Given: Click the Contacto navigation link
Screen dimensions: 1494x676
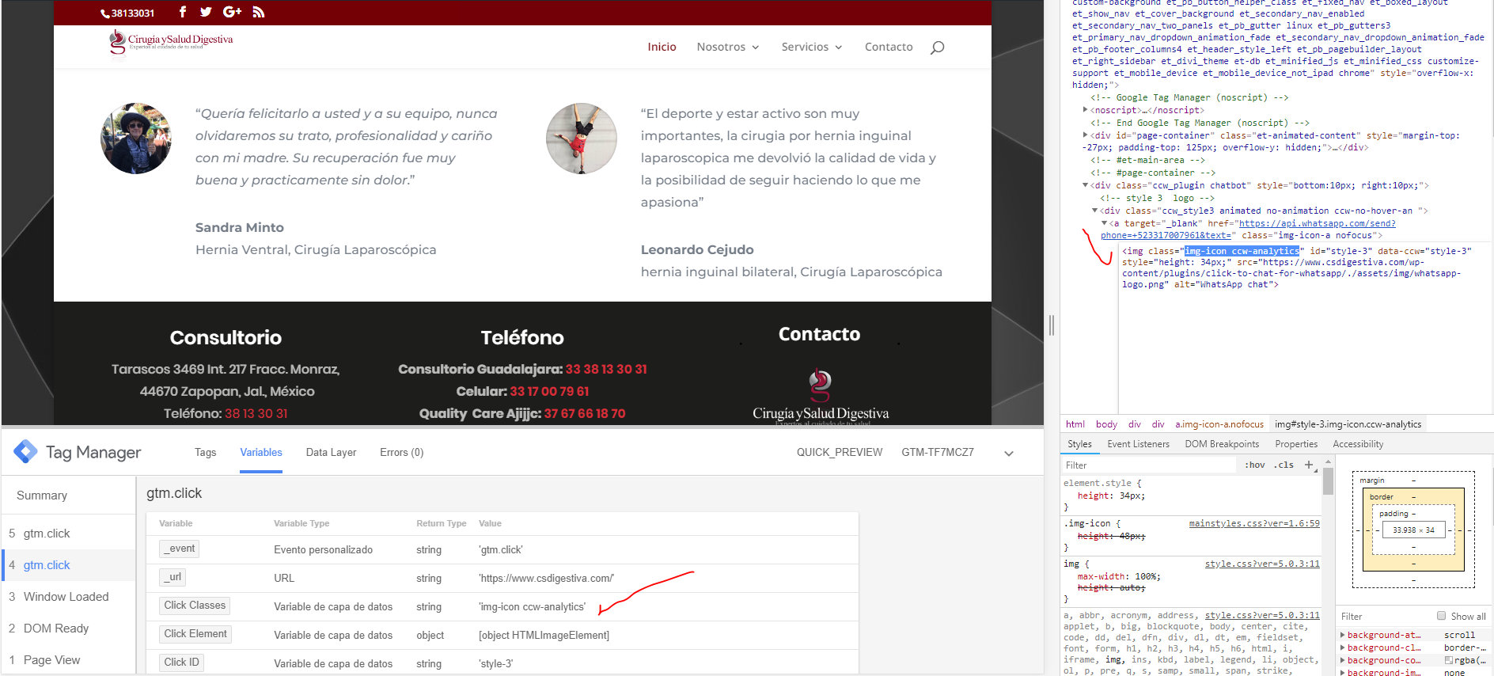Looking at the screenshot, I should (888, 47).
